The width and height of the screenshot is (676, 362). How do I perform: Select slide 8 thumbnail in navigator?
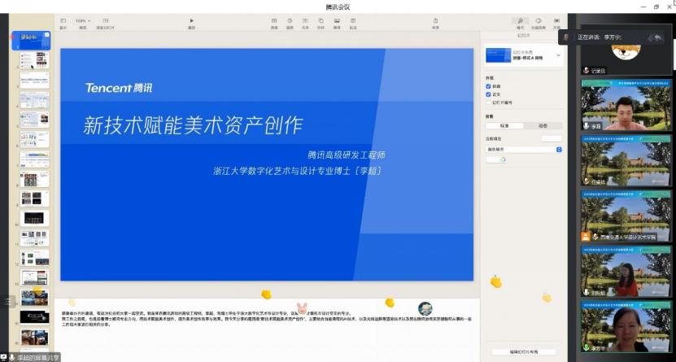(34, 179)
